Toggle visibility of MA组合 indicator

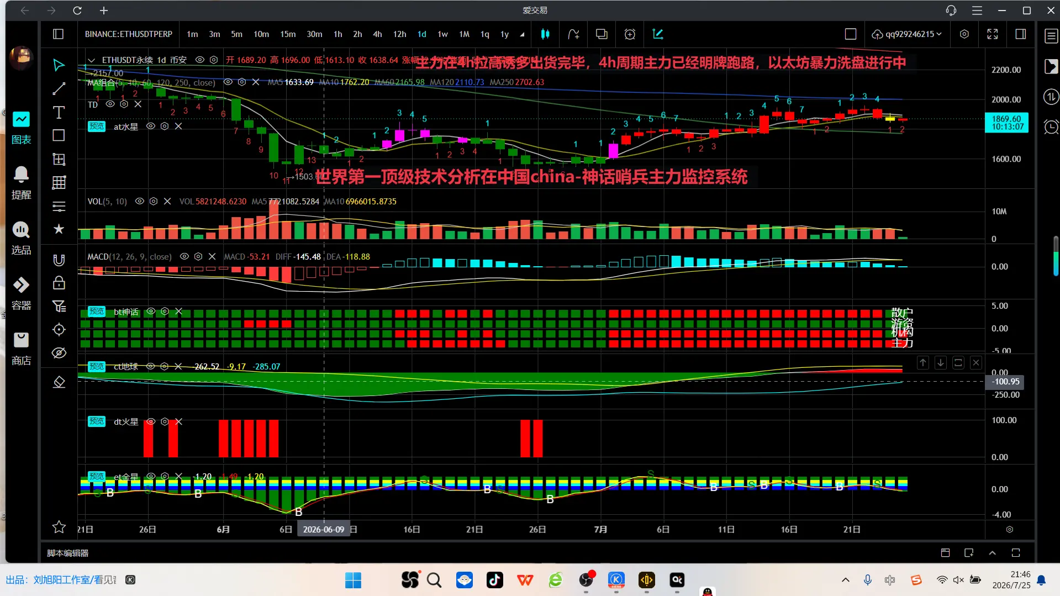228,82
